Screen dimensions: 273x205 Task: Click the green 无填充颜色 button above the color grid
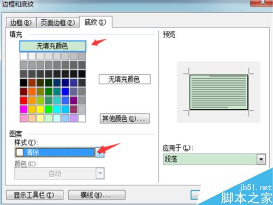[x=52, y=46]
